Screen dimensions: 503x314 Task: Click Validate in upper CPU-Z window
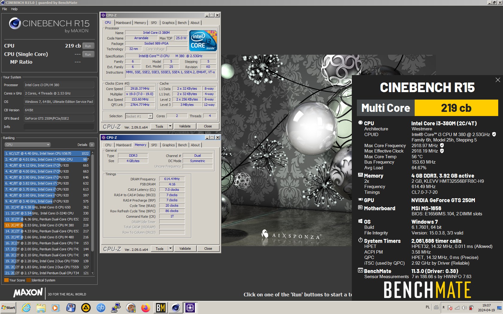[x=185, y=126]
